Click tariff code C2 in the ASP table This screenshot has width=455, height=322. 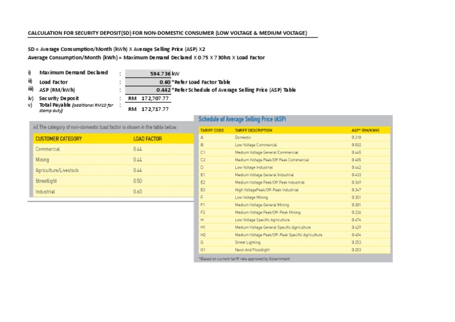pos(203,160)
